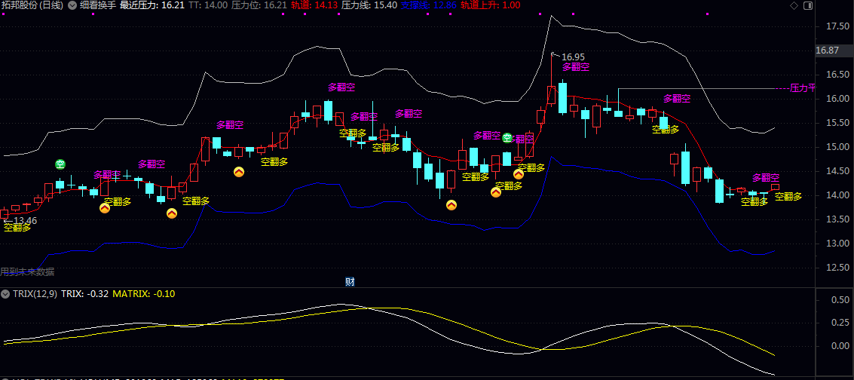854x380 pixels.
Task: Click the orange arrow below 15.00 candle
Action: click(x=239, y=172)
